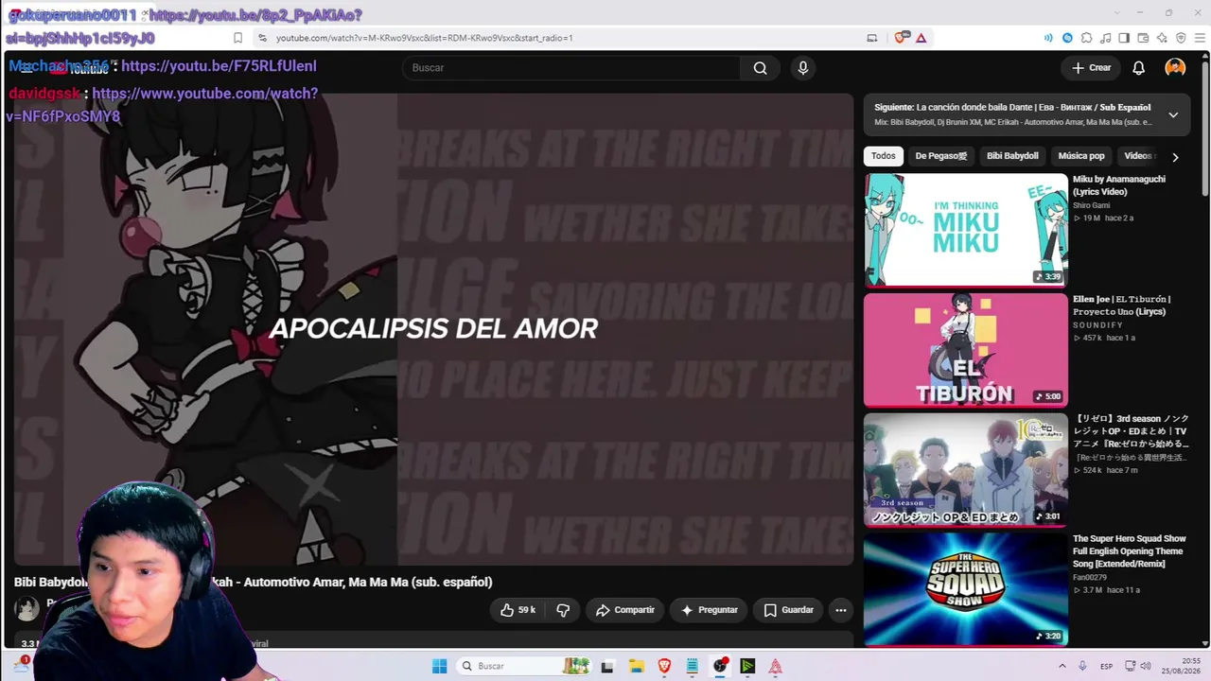This screenshot has width=1211, height=681.
Task: Click the title Miku by Anamanaguchi (Lyrics Video)
Action: click(x=1119, y=185)
